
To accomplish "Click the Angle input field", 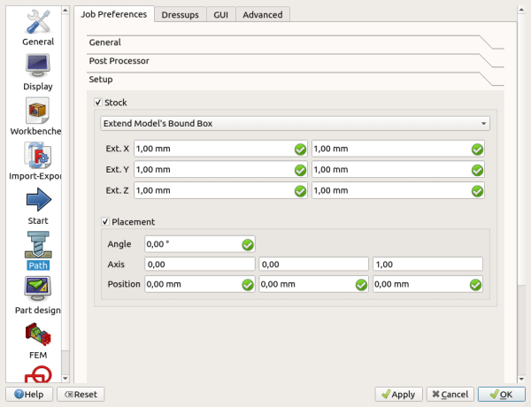I will pyautogui.click(x=200, y=244).
